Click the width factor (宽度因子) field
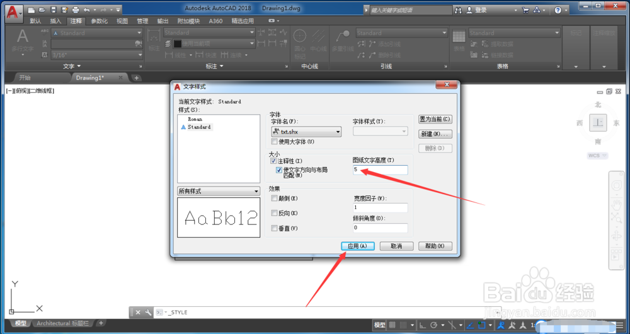The height and width of the screenshot is (334, 630). [x=380, y=208]
